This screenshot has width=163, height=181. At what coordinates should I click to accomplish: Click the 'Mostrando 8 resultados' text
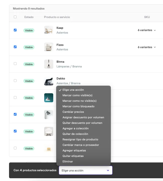29,9
